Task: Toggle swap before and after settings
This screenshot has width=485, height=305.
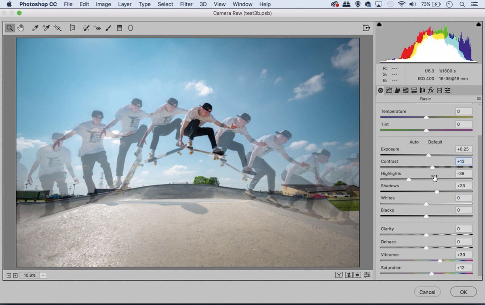Action: [x=349, y=275]
